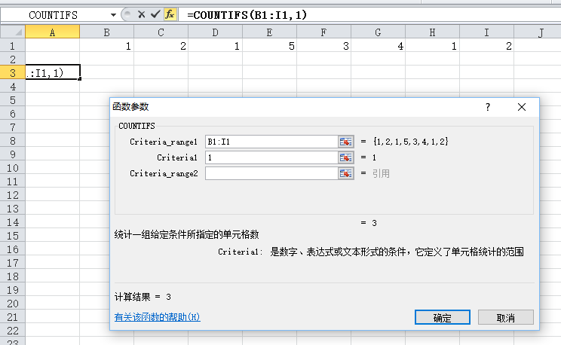Open the 有关该函数的帮助(H) link
This screenshot has width=561, height=345.
pos(158,317)
